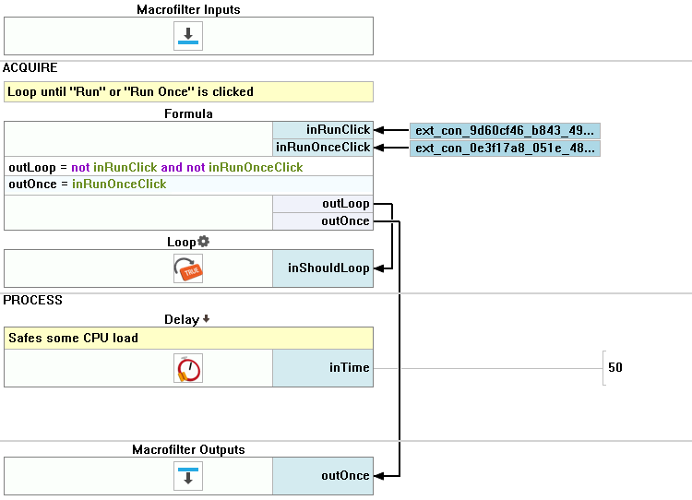Edit the inTime value 50
Screen dimensions: 692x500
click(615, 367)
